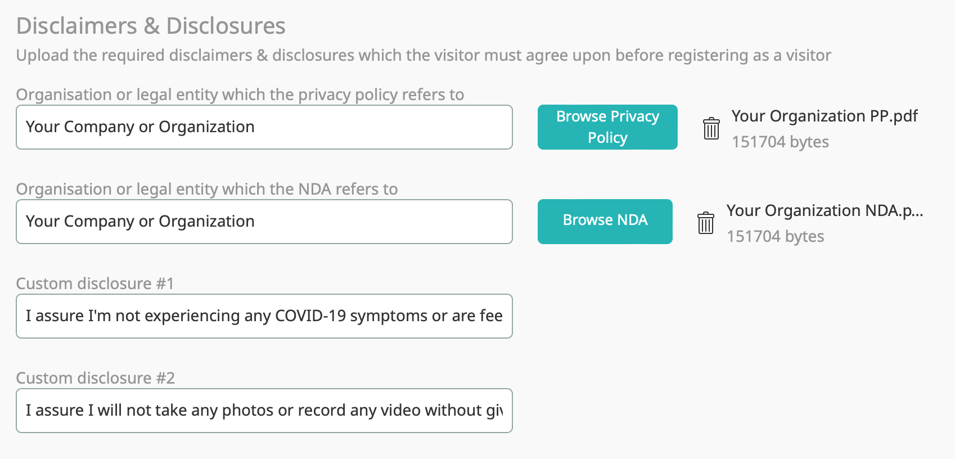Click Browse Privacy Policy button
The width and height of the screenshot is (955, 459).
coord(607,127)
